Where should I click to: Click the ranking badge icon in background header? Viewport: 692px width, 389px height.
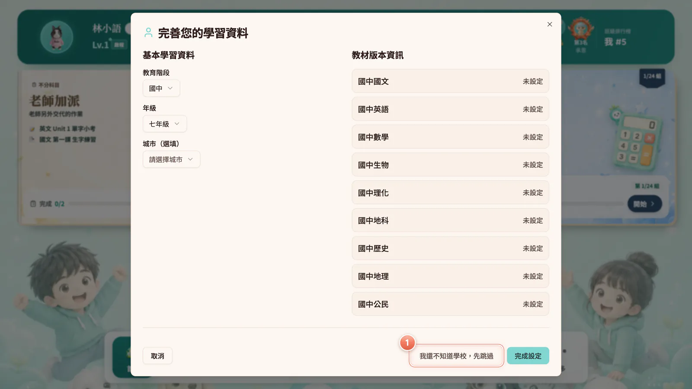(580, 30)
